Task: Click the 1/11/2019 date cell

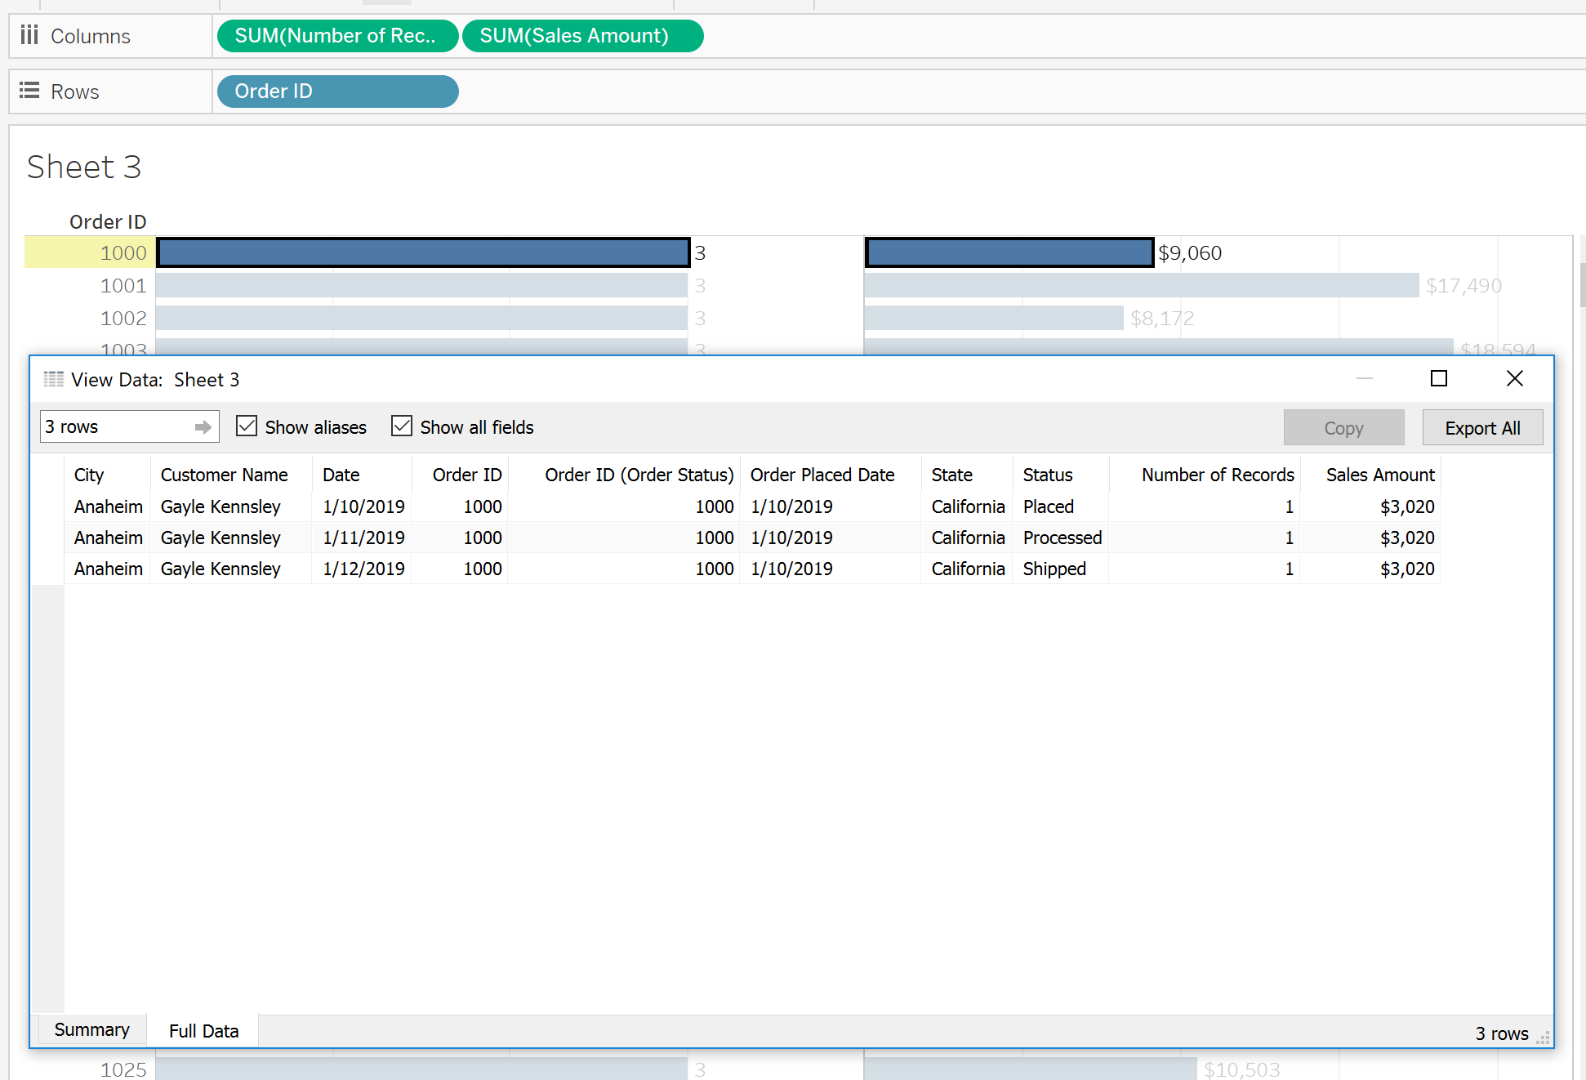Action: [363, 538]
